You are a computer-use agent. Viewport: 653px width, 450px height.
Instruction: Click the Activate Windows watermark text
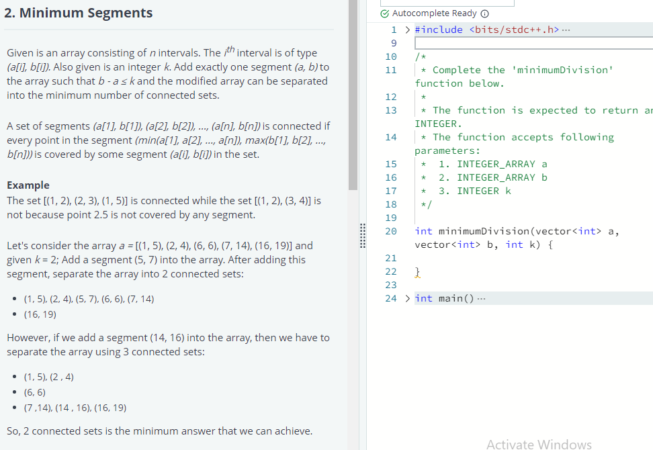coord(539,444)
